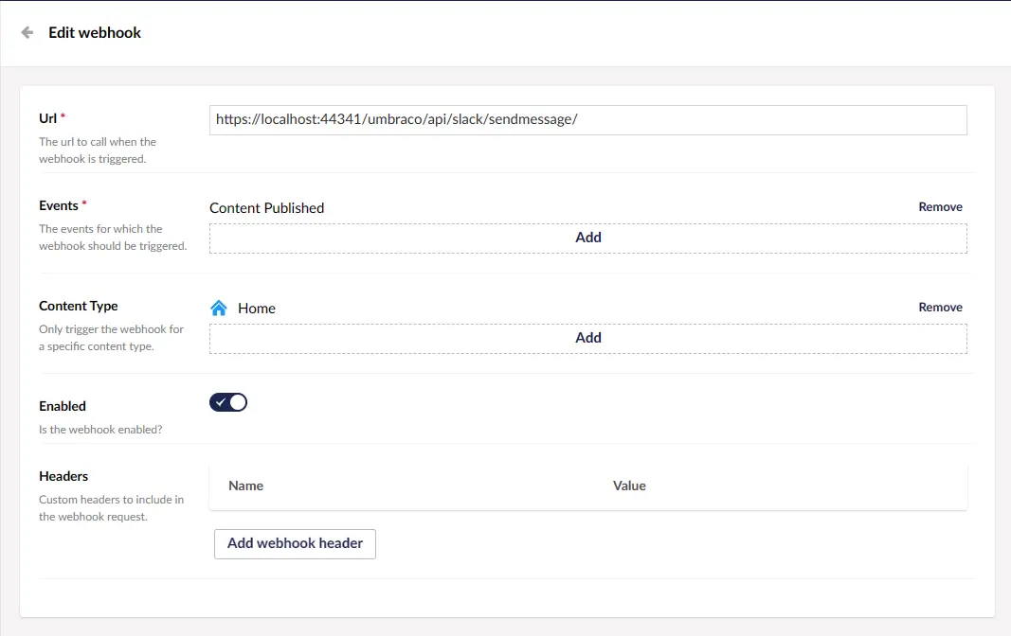Click the back arrow icon

(x=27, y=32)
